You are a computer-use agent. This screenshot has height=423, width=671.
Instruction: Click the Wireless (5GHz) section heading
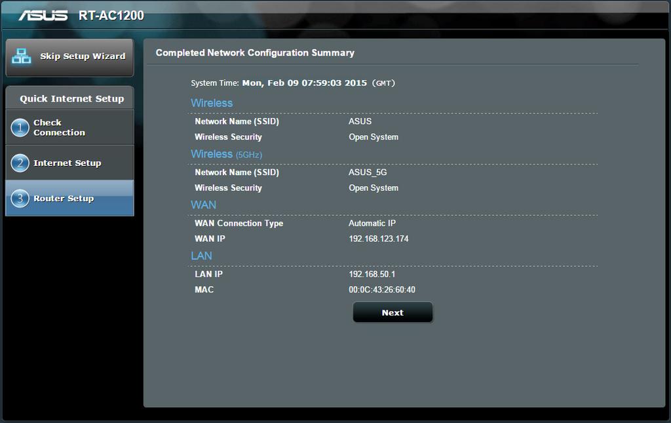point(226,154)
